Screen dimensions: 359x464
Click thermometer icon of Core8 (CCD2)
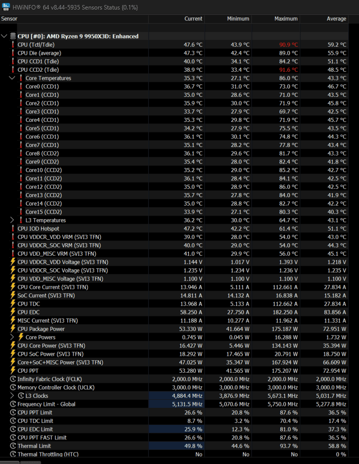pyautogui.click(x=21, y=153)
